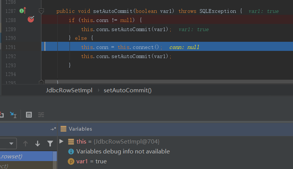Image resolution: width=293 pixels, height=169 pixels.
Task: Click the Evaluate Expression calculator icon
Action: [x=29, y=114]
